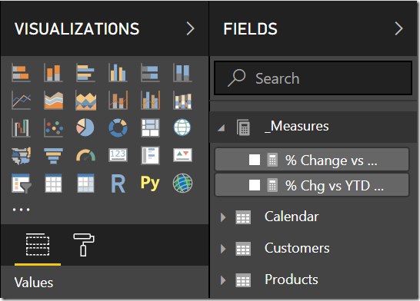The width and height of the screenshot is (420, 301).
Task: Expand the Products table
Action: tap(223, 280)
